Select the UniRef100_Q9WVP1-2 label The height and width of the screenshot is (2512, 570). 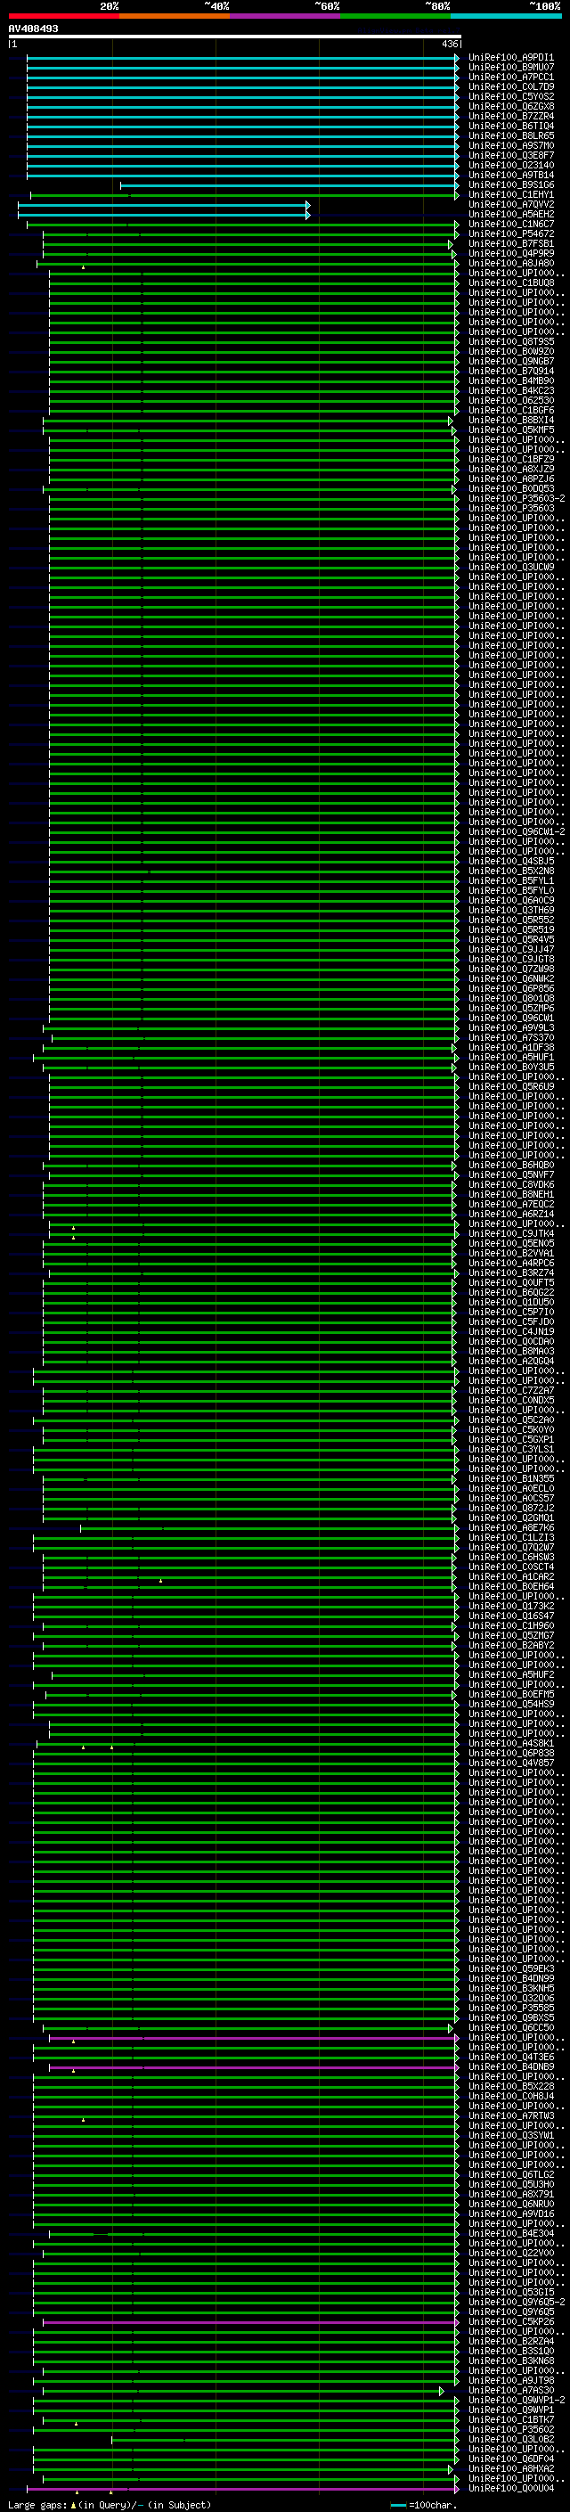(517, 2400)
